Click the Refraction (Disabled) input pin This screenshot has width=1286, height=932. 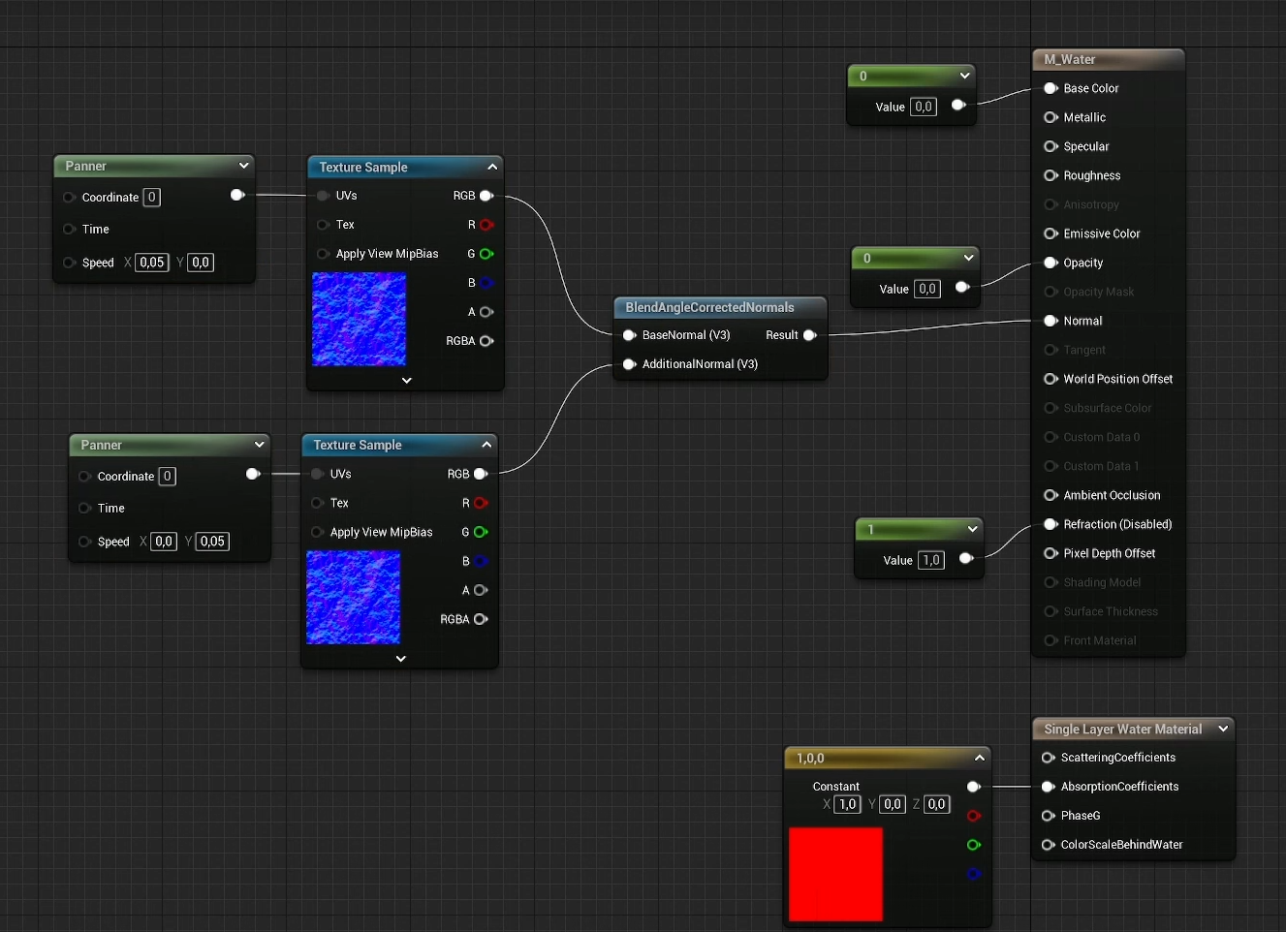[x=1051, y=524]
